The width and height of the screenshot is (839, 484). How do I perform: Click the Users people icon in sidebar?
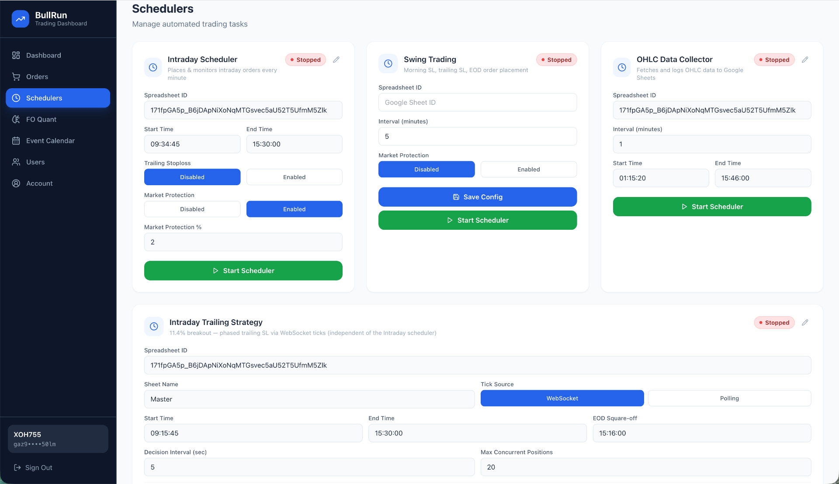[x=16, y=162]
